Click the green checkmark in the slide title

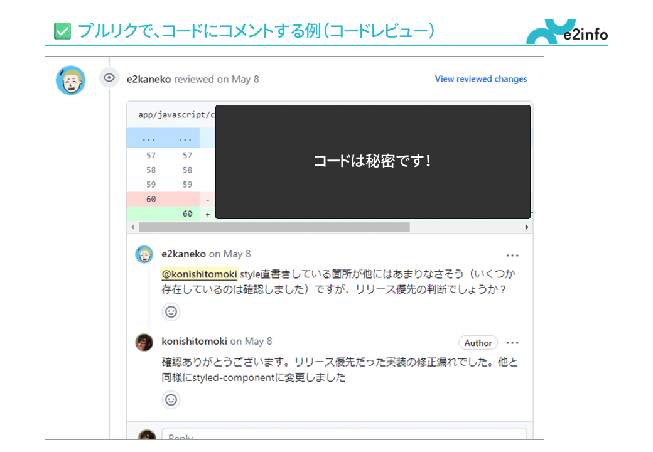coord(62,30)
